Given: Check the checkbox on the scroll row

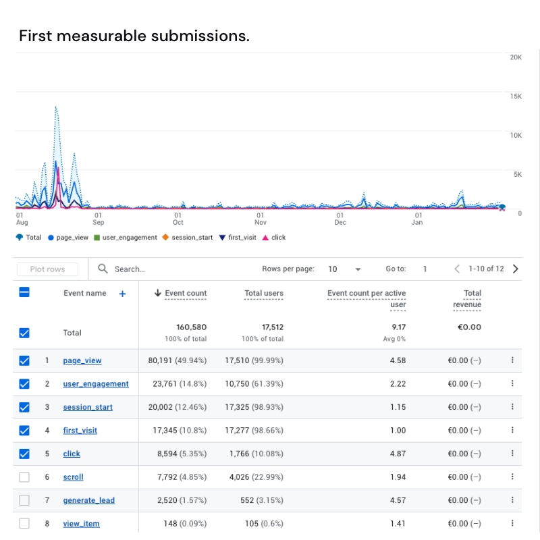Looking at the screenshot, I should [x=24, y=477].
